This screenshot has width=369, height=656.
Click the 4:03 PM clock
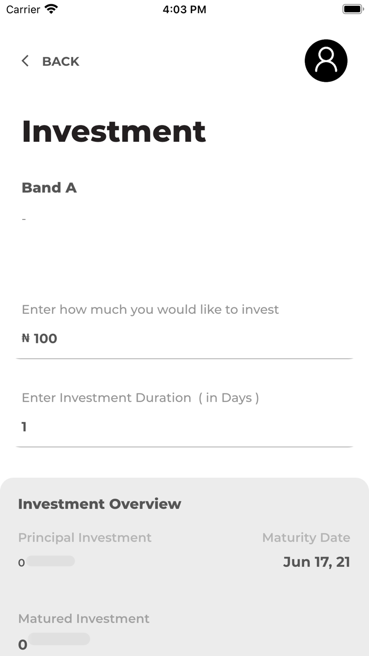pos(184,9)
